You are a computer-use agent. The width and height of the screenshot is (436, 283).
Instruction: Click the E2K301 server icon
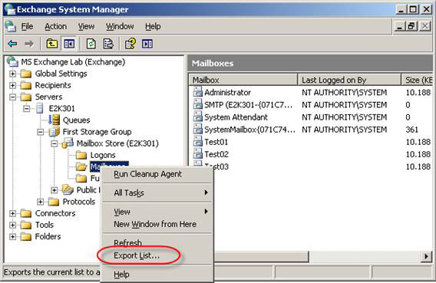click(40, 108)
